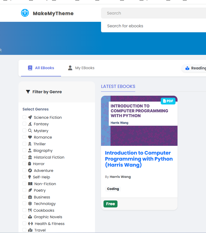This screenshot has width=206, height=233.
Task: Check the Mystery checkbox
Action: [x=24, y=131]
